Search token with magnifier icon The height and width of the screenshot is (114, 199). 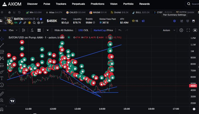click(34, 23)
